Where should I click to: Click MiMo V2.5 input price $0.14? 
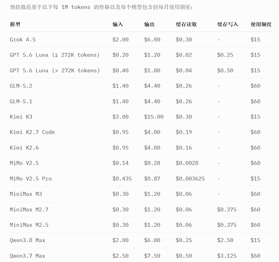[x=120, y=163]
